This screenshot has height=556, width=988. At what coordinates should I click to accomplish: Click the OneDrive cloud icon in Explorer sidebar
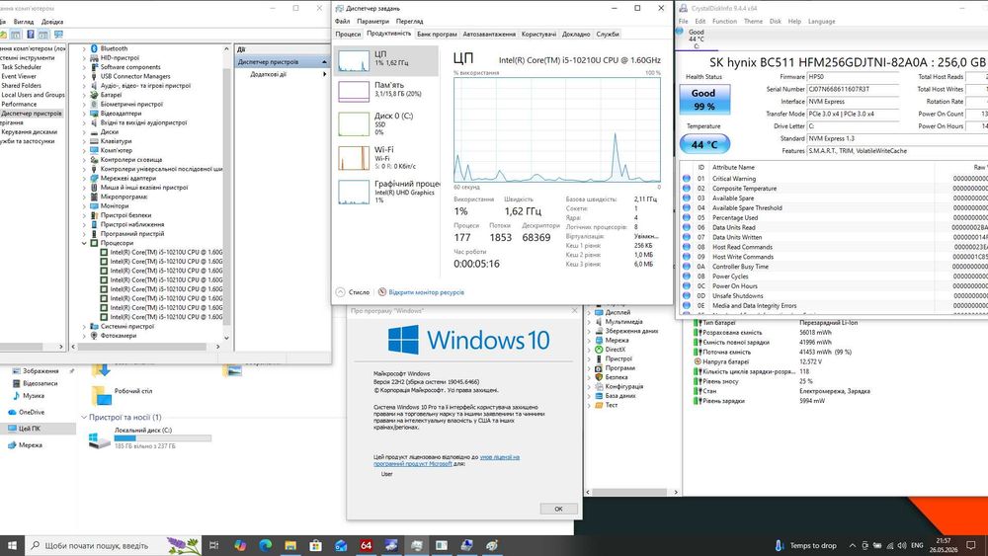12,413
